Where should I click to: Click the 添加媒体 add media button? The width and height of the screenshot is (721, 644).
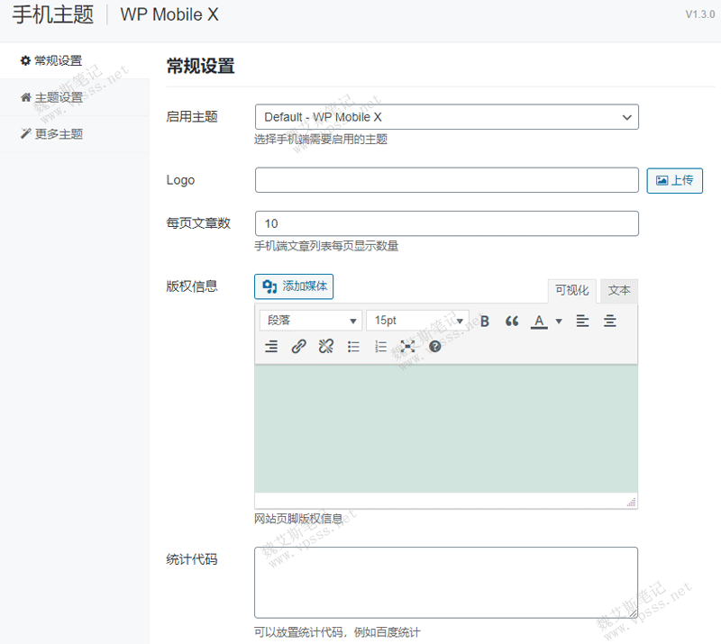pyautogui.click(x=294, y=286)
